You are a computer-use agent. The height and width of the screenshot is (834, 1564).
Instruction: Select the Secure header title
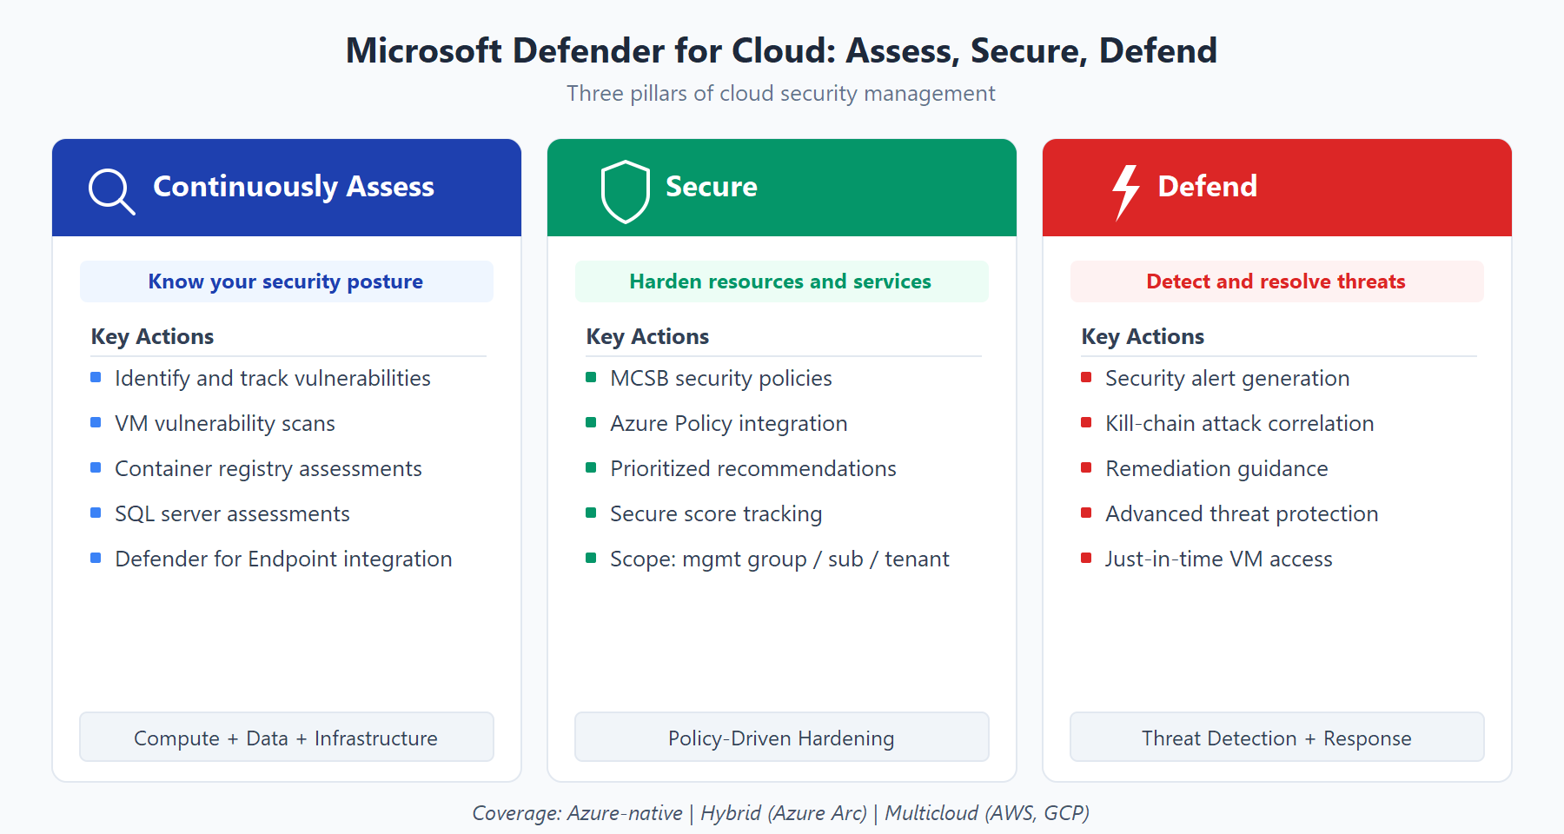click(712, 187)
